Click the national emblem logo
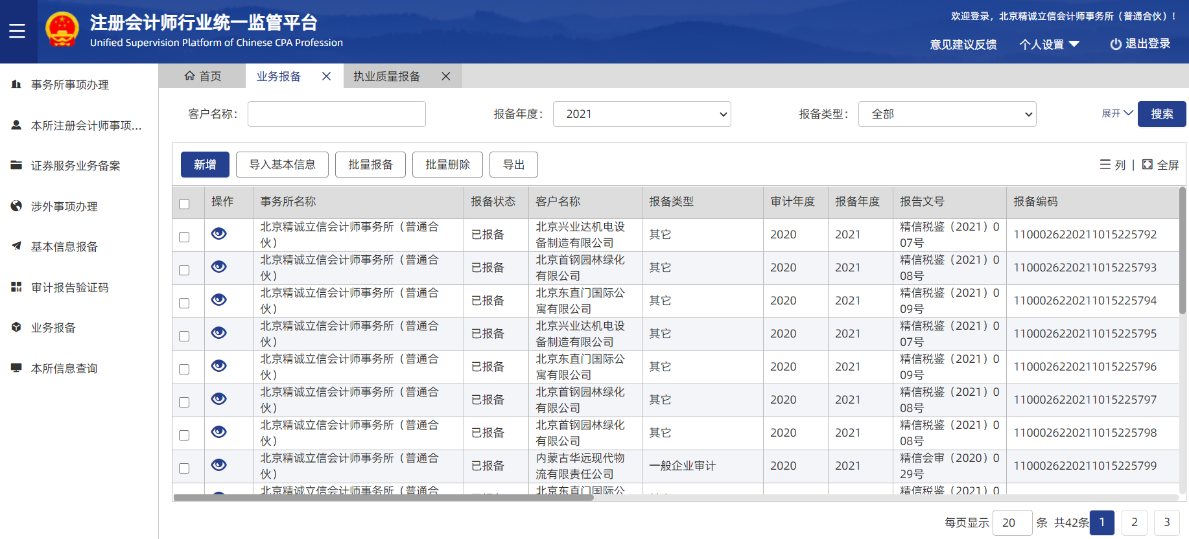Viewport: 1189px width, 539px height. coord(62,30)
